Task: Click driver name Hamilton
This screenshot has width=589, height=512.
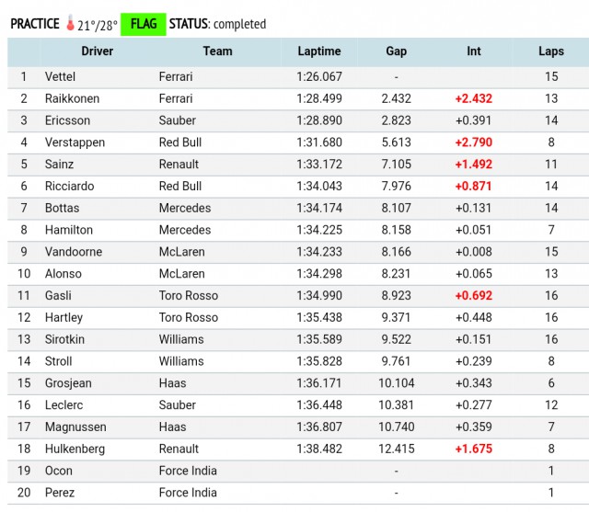Action: click(69, 230)
